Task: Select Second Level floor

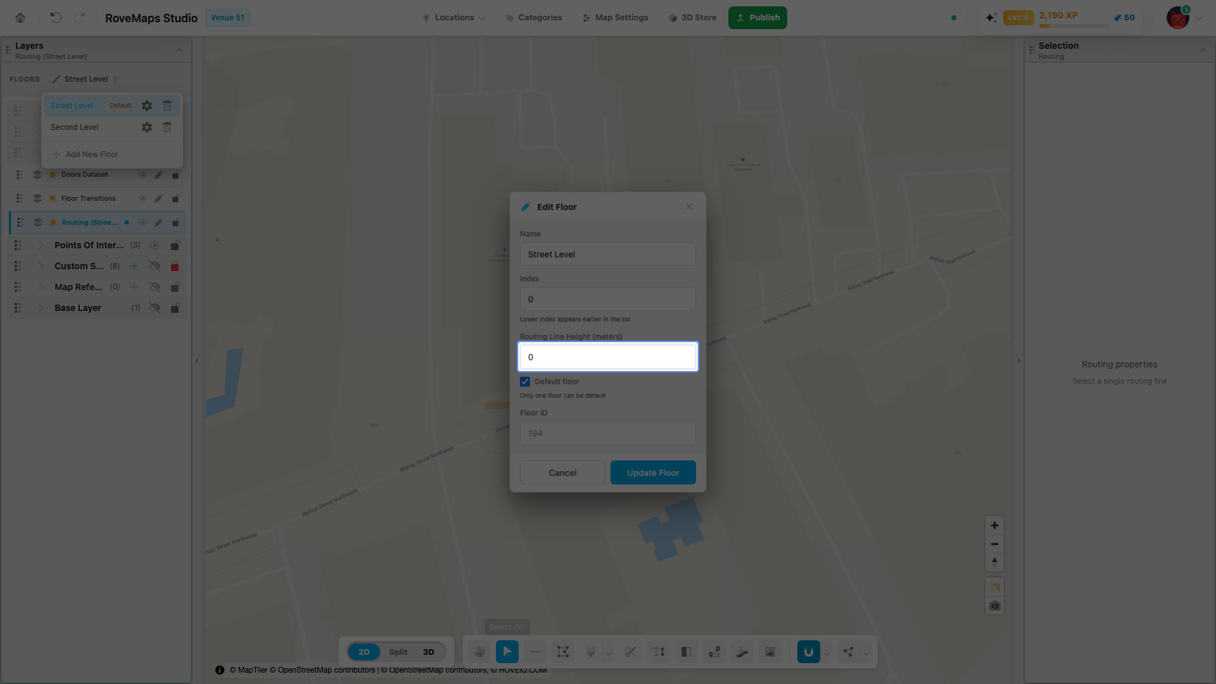Action: tap(75, 127)
